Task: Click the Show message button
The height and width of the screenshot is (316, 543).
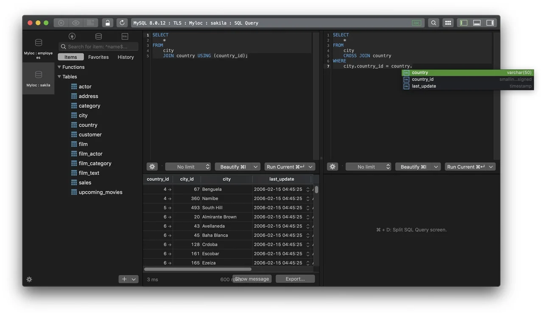Action: (x=252, y=279)
